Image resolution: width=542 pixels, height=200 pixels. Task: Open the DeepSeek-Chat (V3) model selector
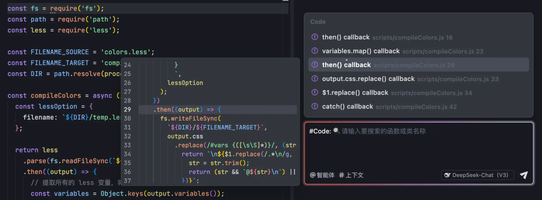[477, 175]
